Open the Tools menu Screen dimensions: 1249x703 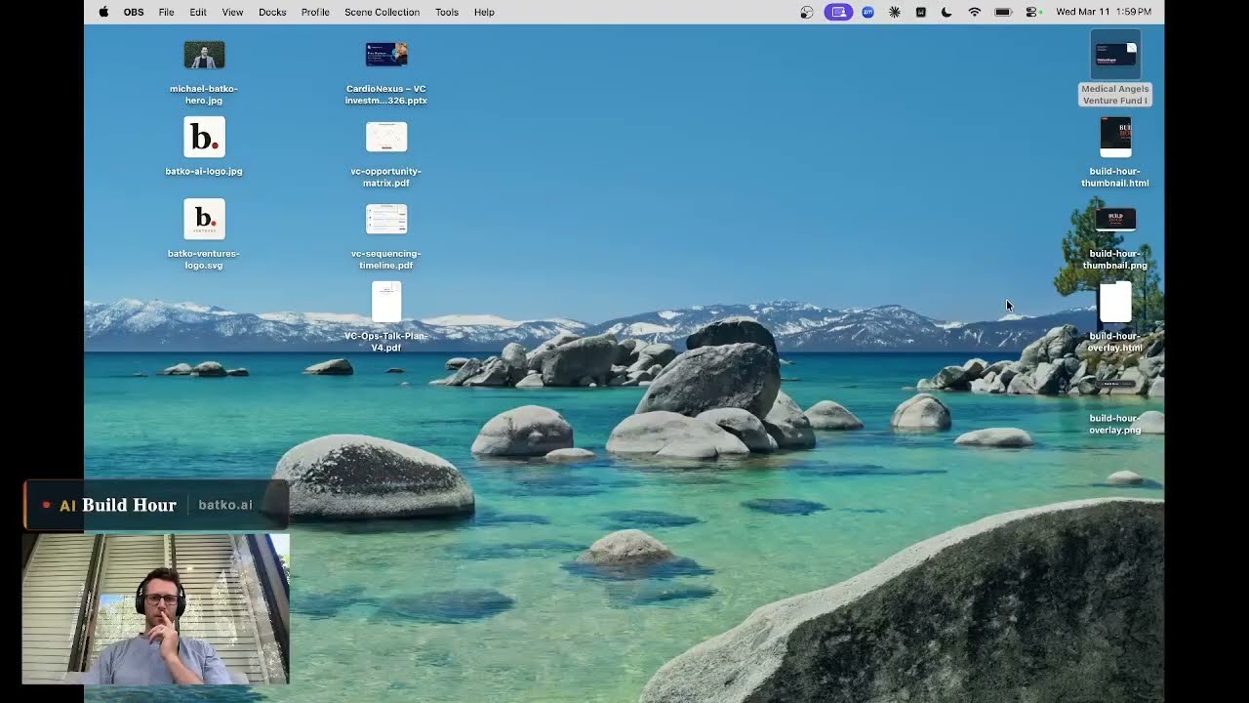(447, 12)
